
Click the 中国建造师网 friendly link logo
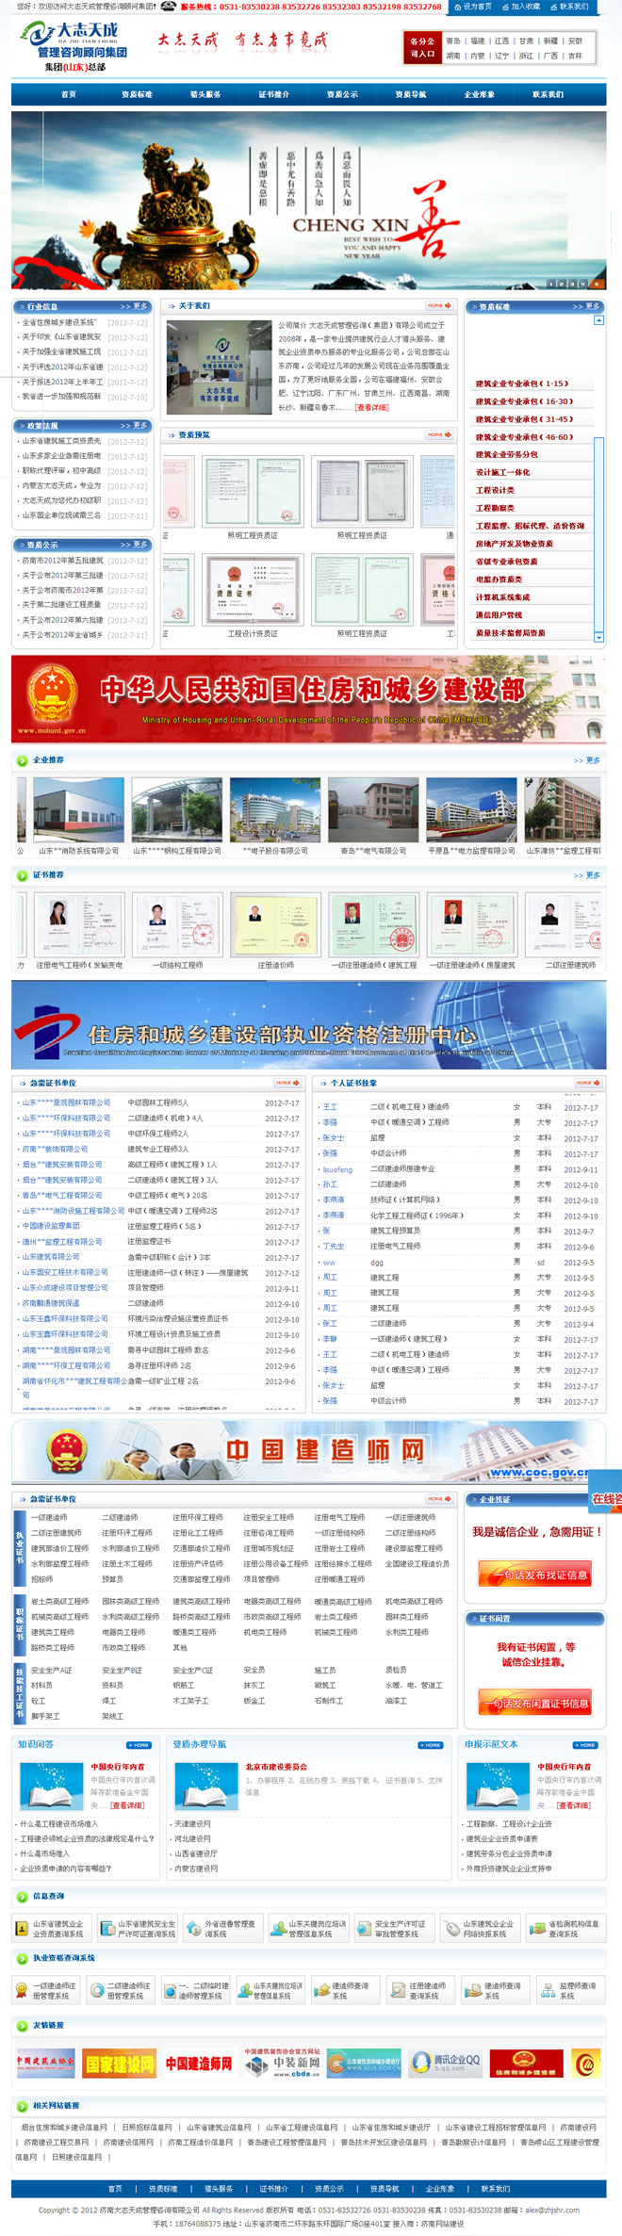coord(199,2064)
